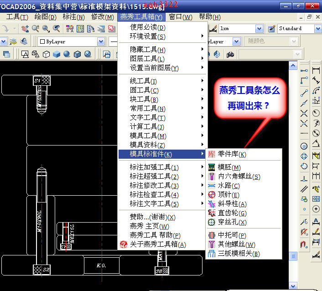
Task: Click the center mark circle-plus icon
Action: tap(316, 209)
